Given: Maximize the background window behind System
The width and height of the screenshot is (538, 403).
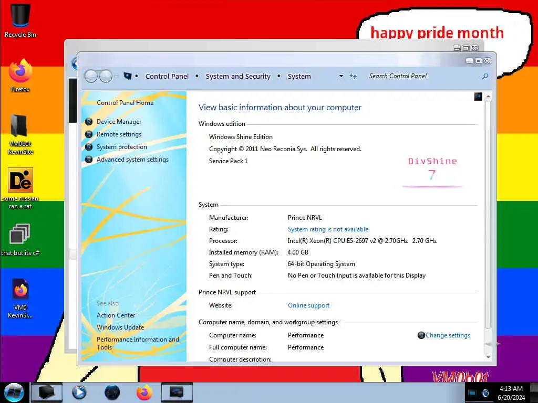Looking at the screenshot, I should point(465,48).
